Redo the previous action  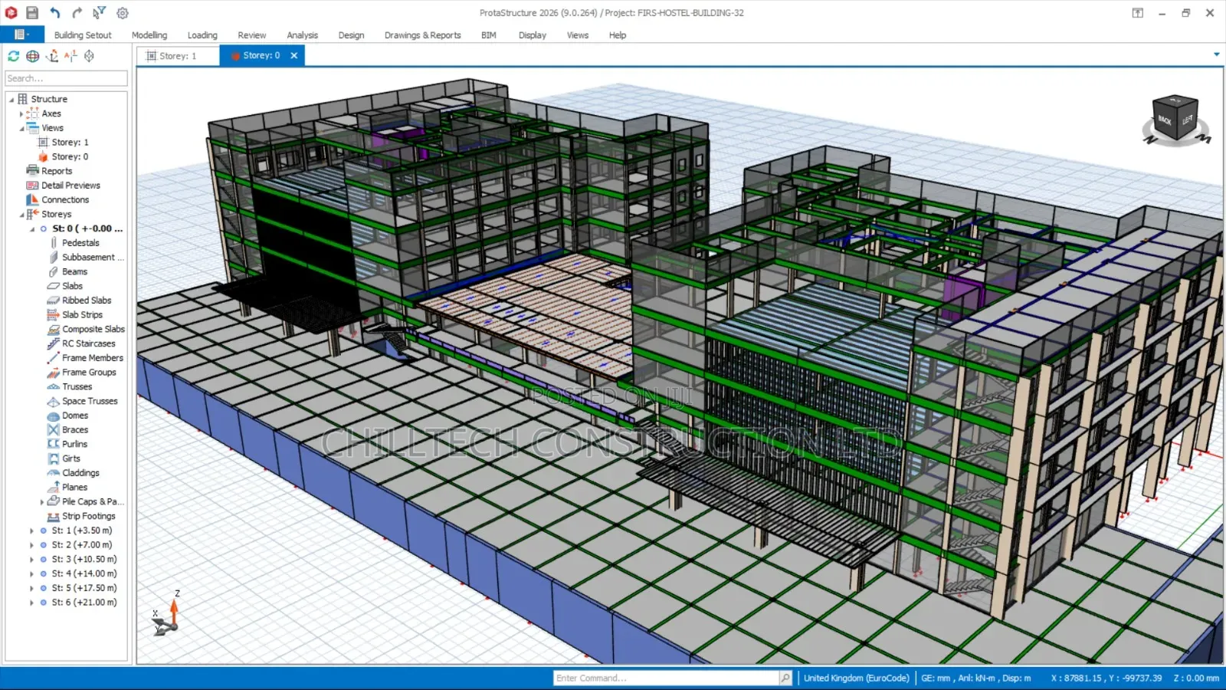point(77,12)
